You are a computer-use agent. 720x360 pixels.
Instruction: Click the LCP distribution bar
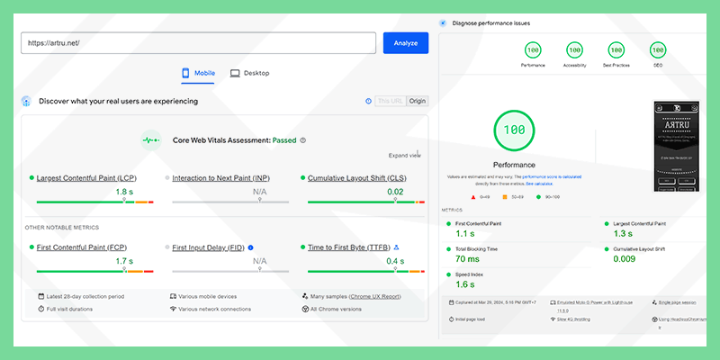pyautogui.click(x=95, y=202)
